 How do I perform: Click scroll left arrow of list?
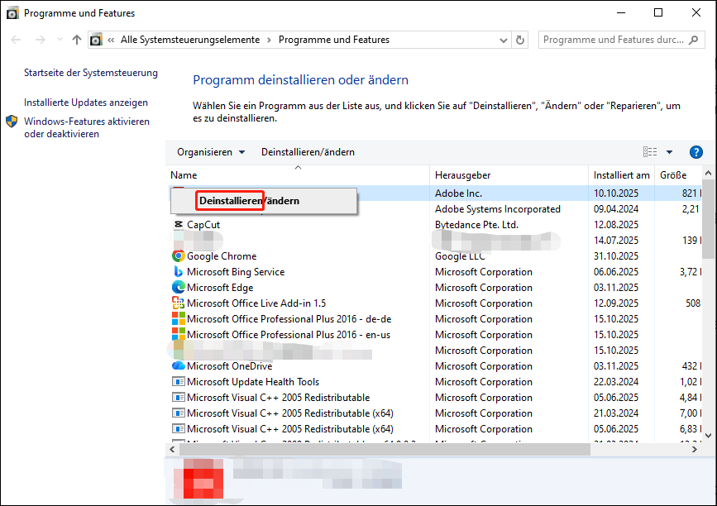pyautogui.click(x=172, y=449)
